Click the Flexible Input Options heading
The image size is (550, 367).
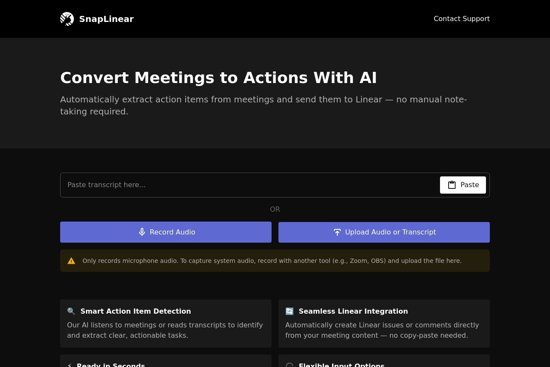pos(342,365)
